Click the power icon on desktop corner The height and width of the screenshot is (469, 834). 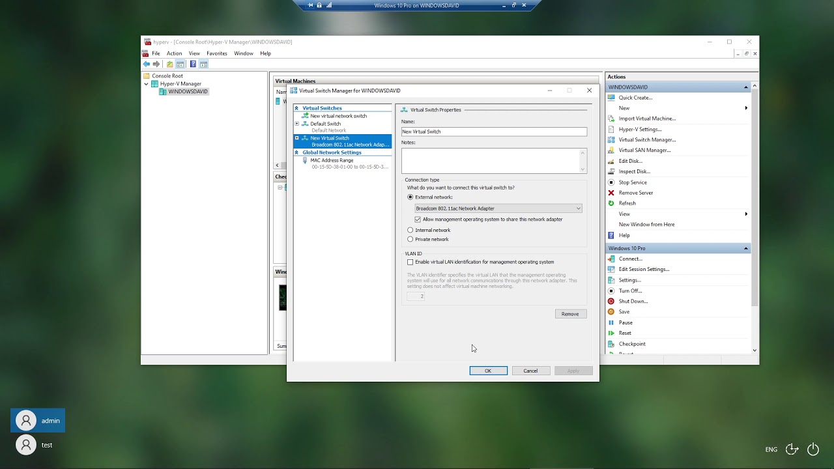pos(813,449)
